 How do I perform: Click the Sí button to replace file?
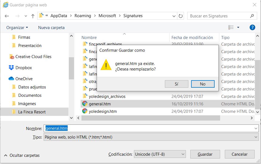(x=176, y=84)
